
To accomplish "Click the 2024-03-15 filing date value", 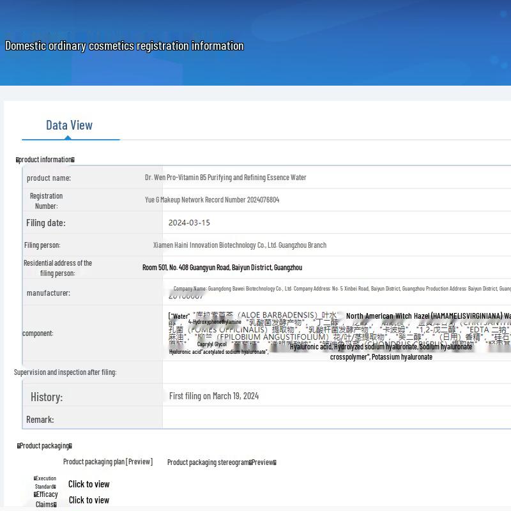I will tap(189, 223).
